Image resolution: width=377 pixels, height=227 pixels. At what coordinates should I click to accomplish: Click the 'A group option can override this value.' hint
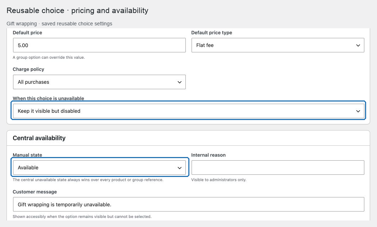click(x=49, y=57)
